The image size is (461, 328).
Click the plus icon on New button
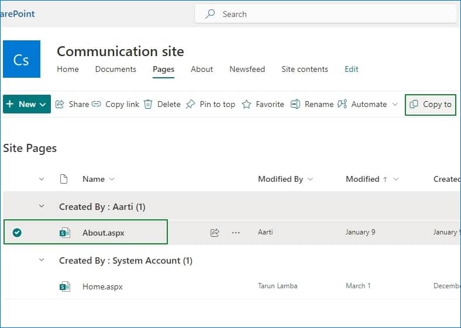coord(10,104)
